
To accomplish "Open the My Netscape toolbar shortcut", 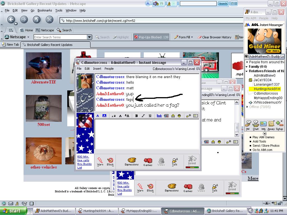I will click(45, 30).
